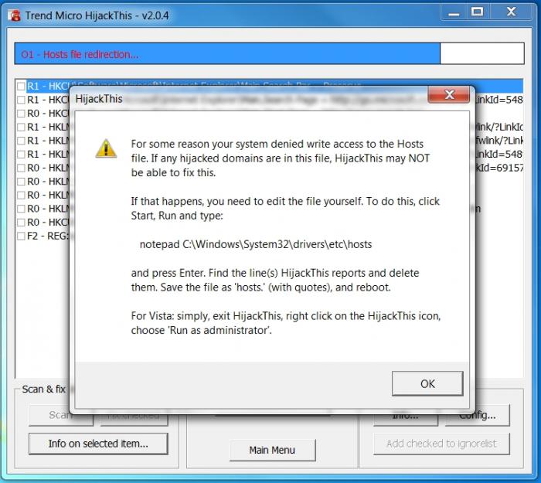Click the notepad hosts path command text
The image size is (541, 483).
[x=256, y=244]
